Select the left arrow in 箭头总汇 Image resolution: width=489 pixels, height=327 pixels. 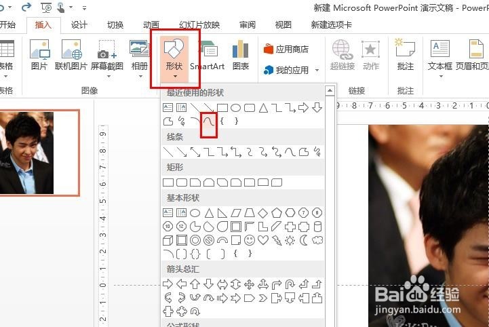[182, 284]
